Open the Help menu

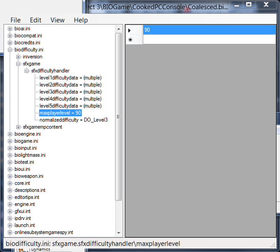pos(81,20)
